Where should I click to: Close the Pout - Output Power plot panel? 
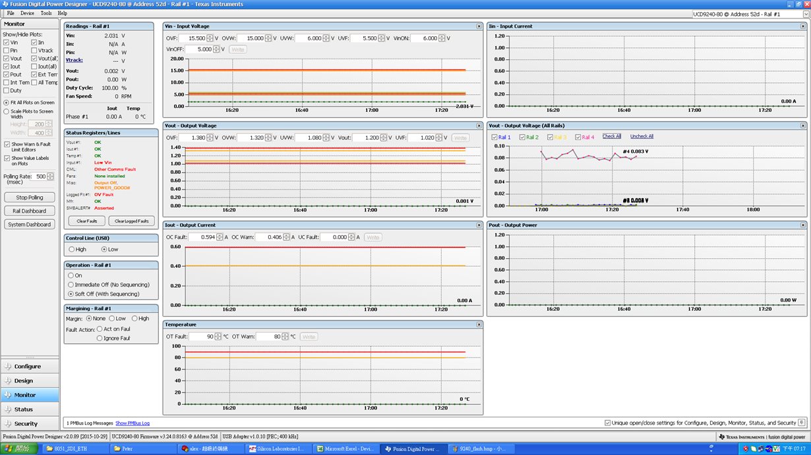pos(803,225)
